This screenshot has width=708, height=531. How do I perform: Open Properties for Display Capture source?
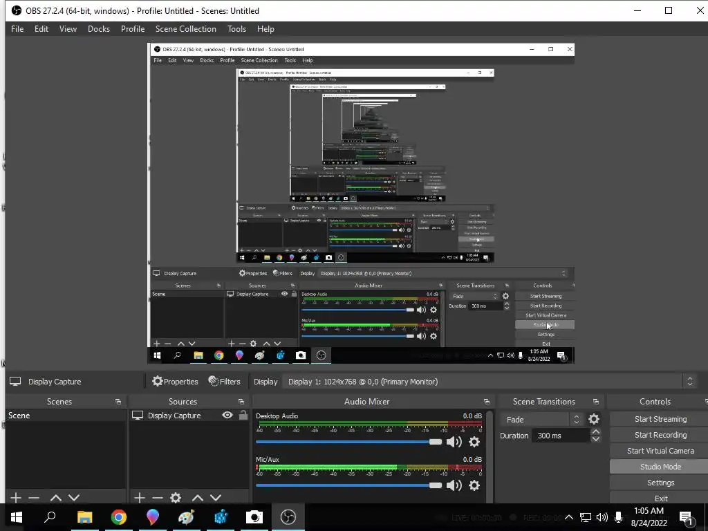175,382
